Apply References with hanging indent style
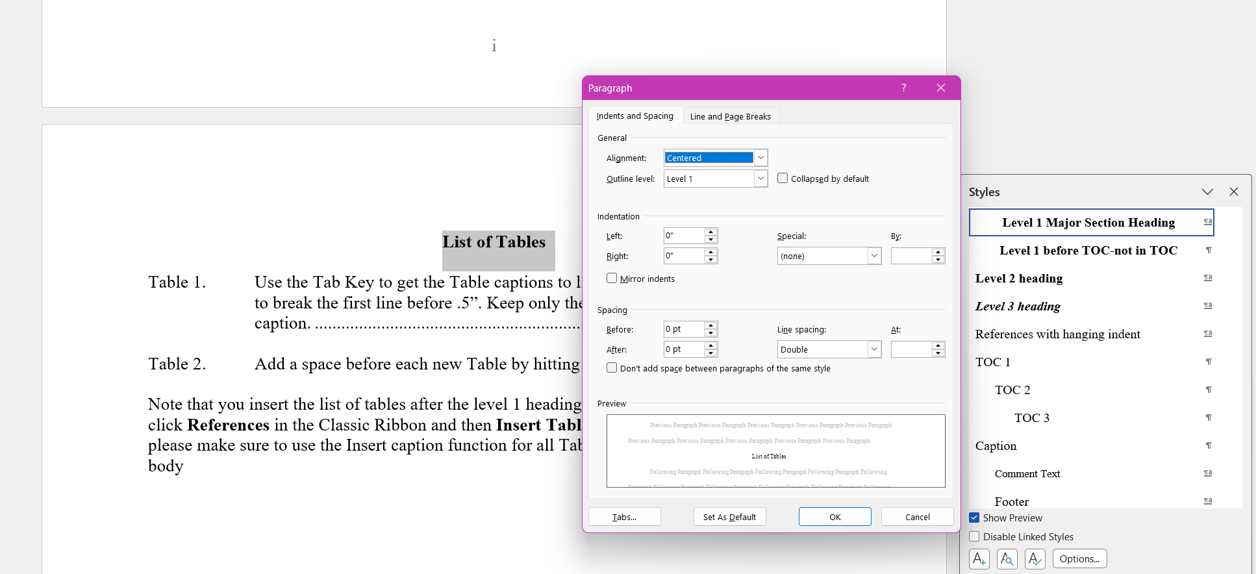1256x574 pixels. (1091, 334)
